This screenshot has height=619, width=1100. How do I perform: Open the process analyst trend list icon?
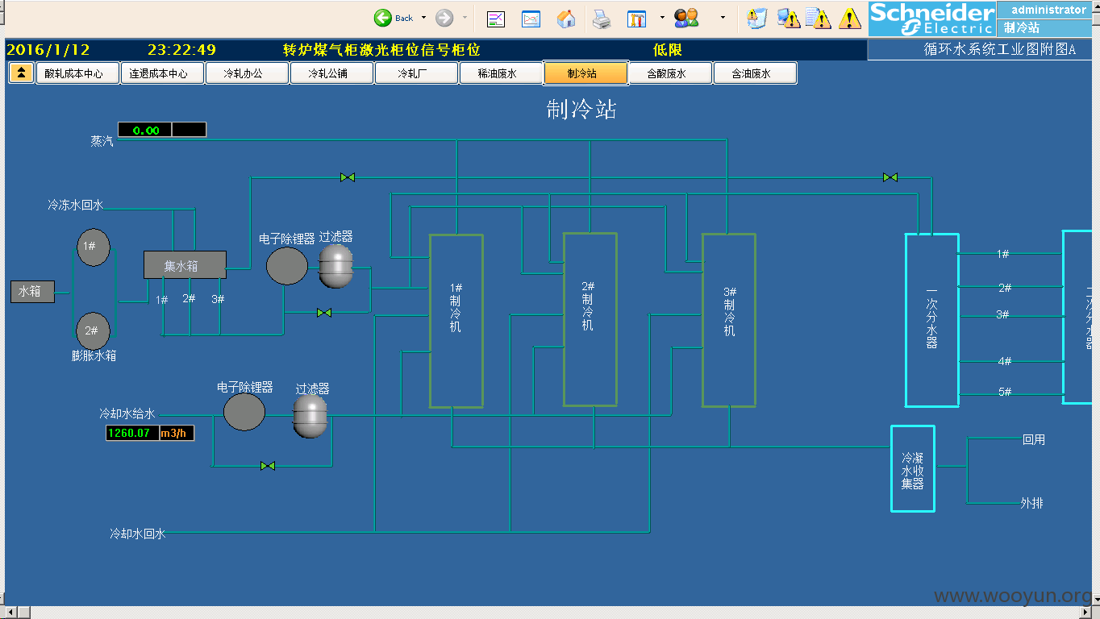pyautogui.click(x=495, y=18)
